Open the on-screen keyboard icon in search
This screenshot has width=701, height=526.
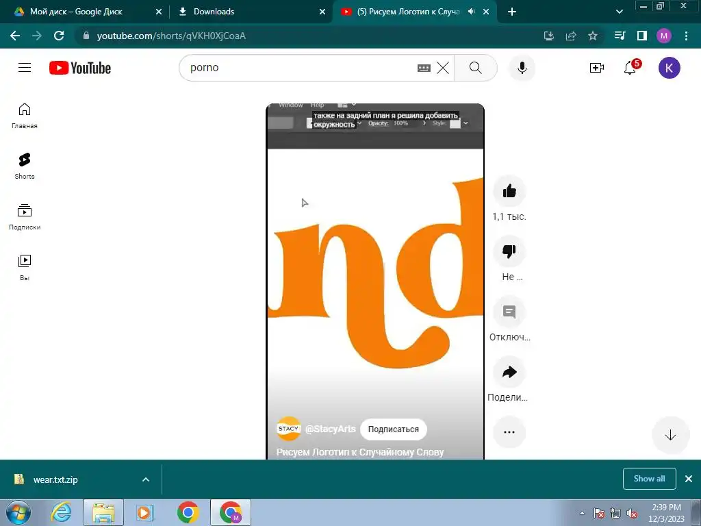(x=424, y=68)
